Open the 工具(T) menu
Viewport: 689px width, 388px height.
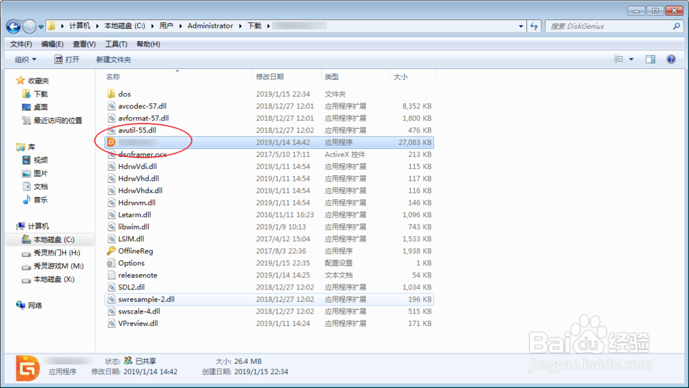(116, 44)
